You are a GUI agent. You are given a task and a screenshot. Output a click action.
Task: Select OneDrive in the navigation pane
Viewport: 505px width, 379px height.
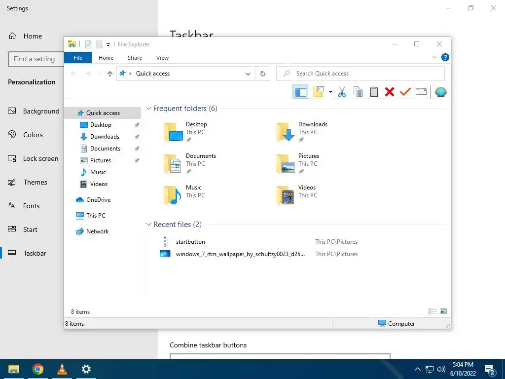pos(98,200)
